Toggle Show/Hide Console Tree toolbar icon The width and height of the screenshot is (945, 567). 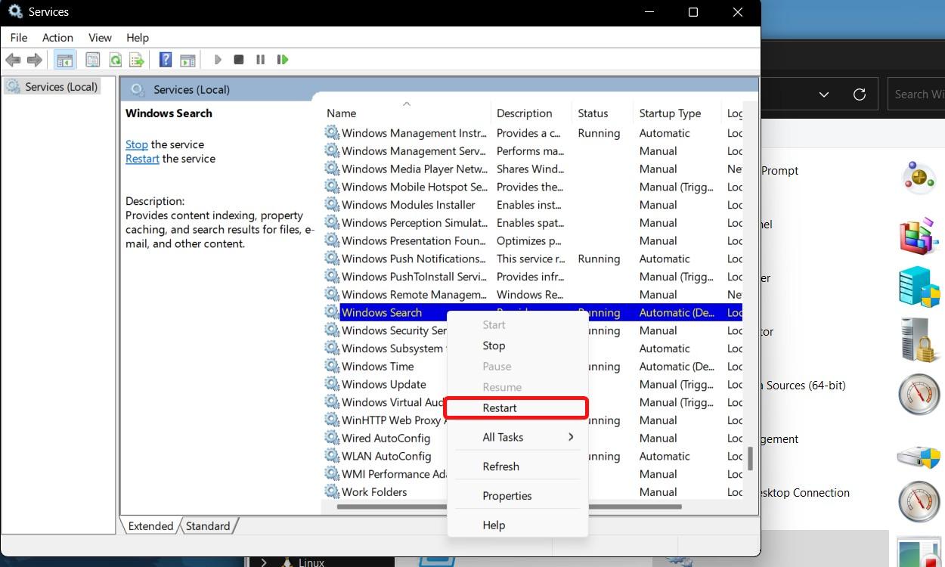[x=65, y=60]
